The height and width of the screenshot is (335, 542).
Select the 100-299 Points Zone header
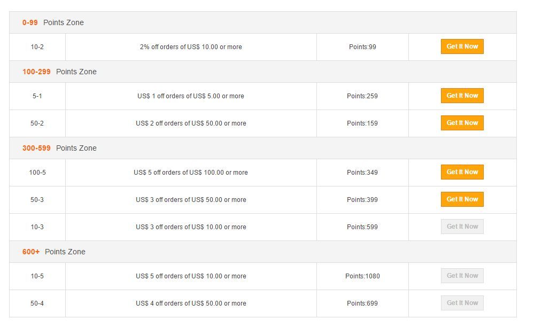[59, 72]
